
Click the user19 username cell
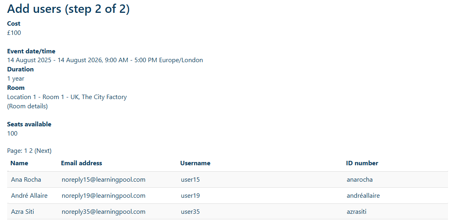tap(190, 196)
